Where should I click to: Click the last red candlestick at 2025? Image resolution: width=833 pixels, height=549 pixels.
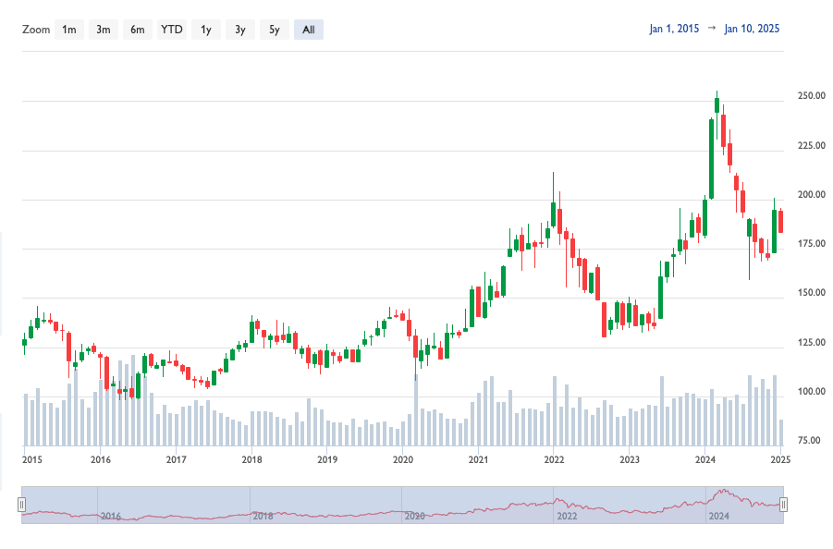[x=781, y=222]
